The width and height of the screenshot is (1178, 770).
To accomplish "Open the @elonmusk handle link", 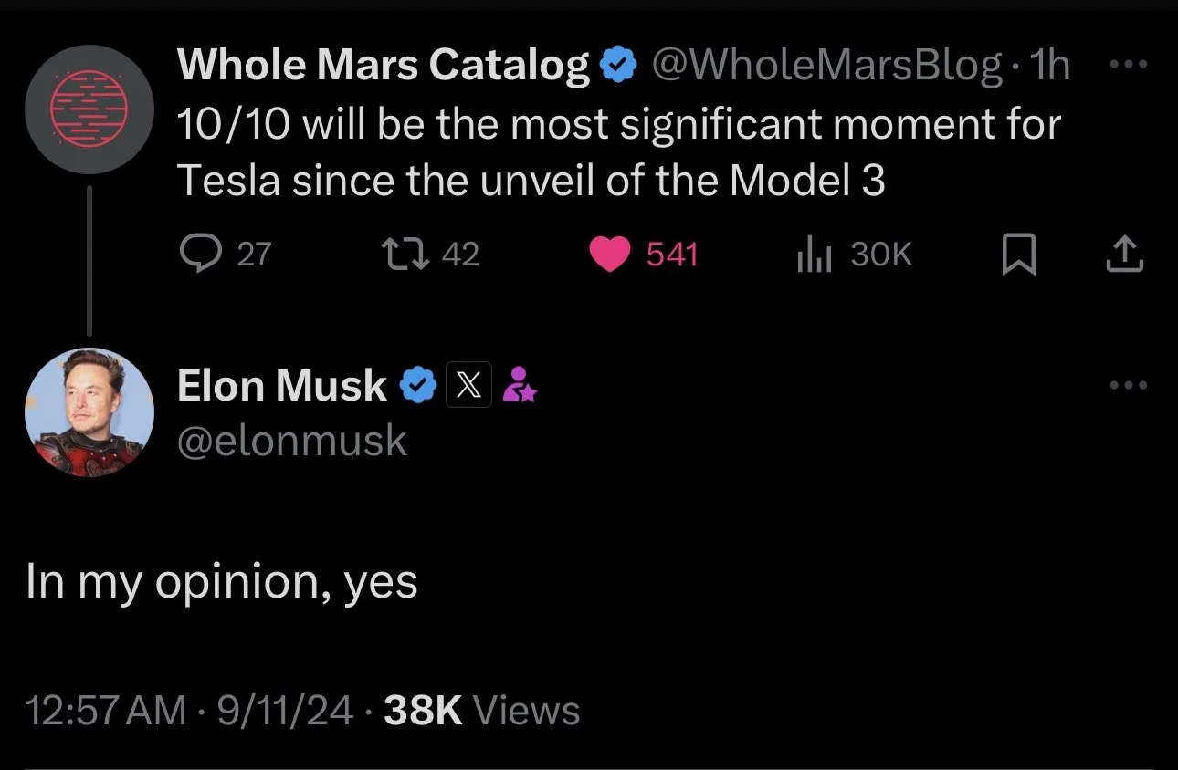I will tap(291, 441).
